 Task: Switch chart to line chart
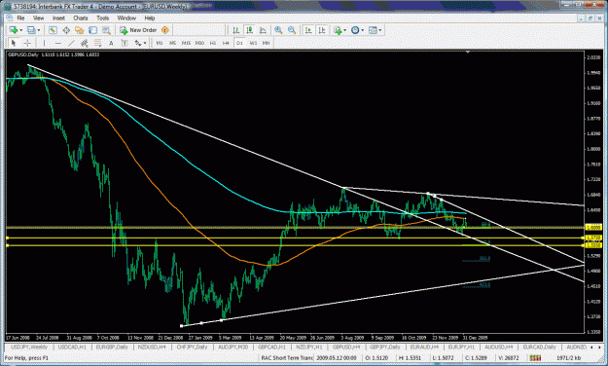[x=263, y=30]
